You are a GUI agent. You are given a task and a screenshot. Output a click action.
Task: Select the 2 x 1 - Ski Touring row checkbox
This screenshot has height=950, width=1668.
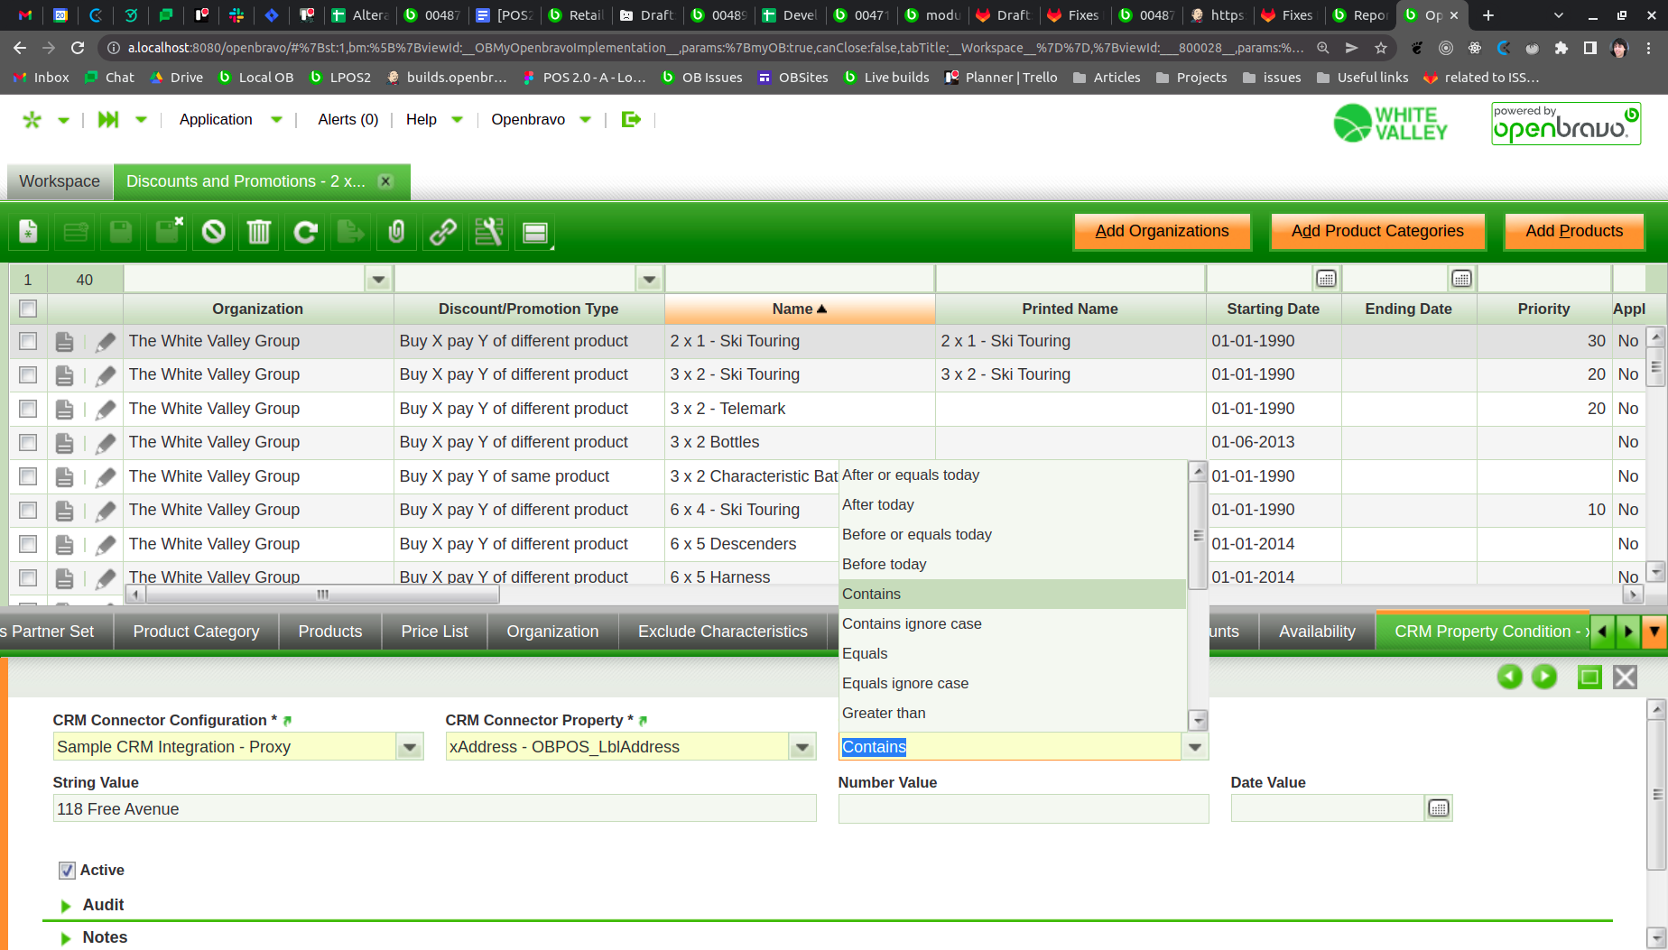[x=28, y=341]
